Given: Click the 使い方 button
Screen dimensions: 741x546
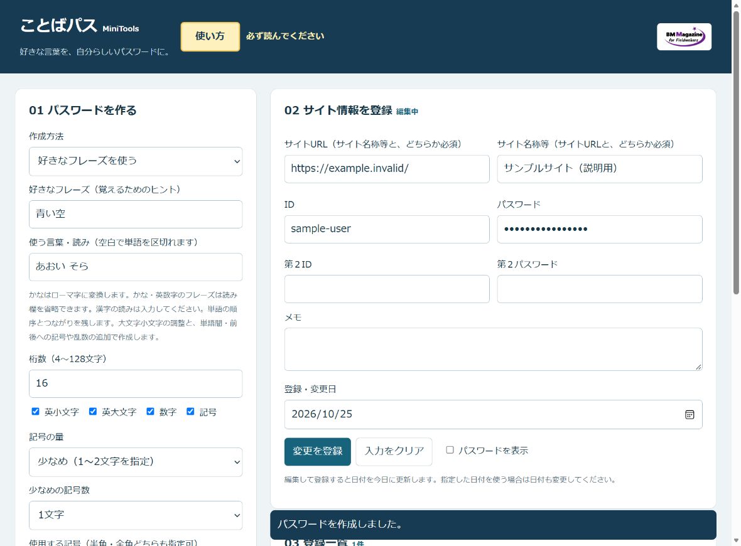Looking at the screenshot, I should (x=210, y=36).
